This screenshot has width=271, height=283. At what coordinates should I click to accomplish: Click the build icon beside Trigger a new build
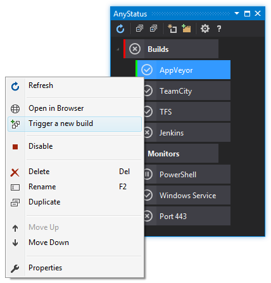click(15, 124)
